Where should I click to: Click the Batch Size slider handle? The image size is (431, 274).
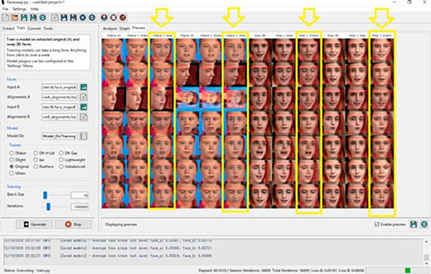pyautogui.click(x=46, y=195)
